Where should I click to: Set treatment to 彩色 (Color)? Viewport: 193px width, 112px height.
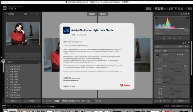tap(181, 47)
